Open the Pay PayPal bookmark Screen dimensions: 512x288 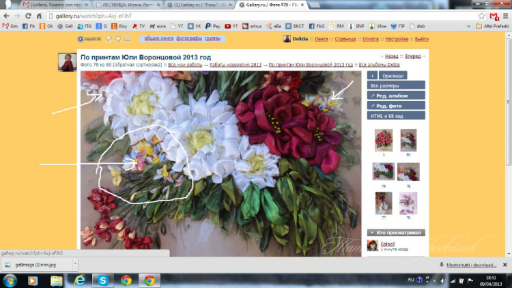click(212, 26)
